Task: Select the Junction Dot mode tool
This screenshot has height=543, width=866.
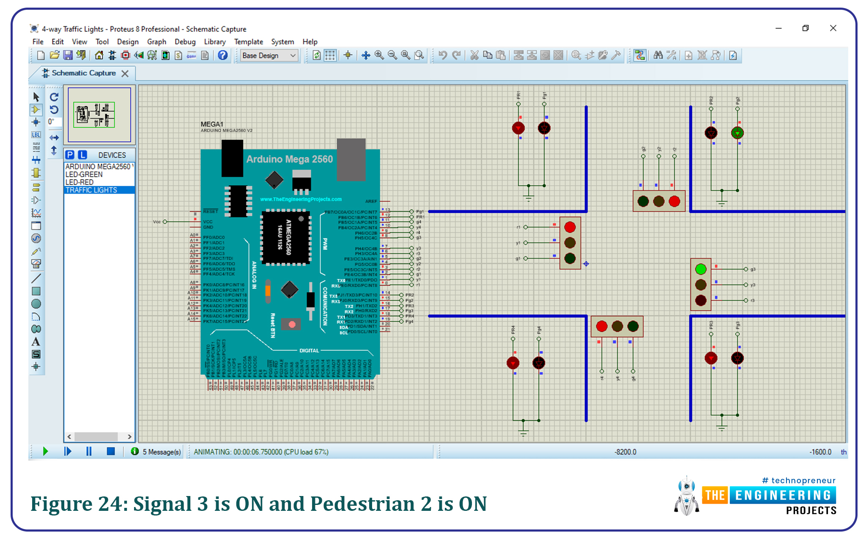Action: (x=36, y=122)
